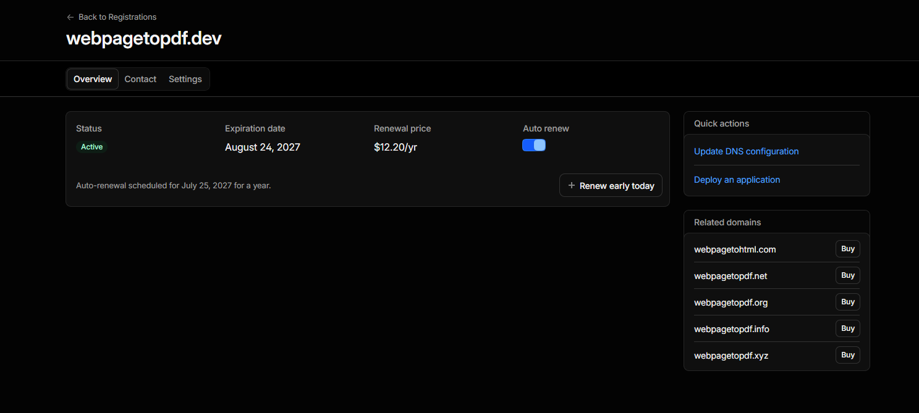Click the webpagetohtml.com domain name
Image resolution: width=919 pixels, height=413 pixels.
click(x=735, y=249)
